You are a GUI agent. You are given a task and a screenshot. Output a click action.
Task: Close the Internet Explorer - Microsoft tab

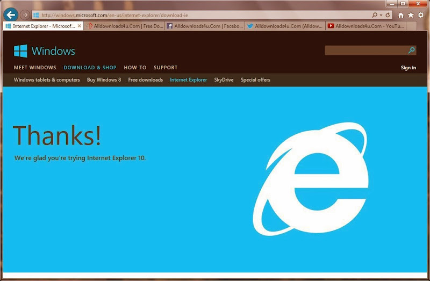pos(79,26)
